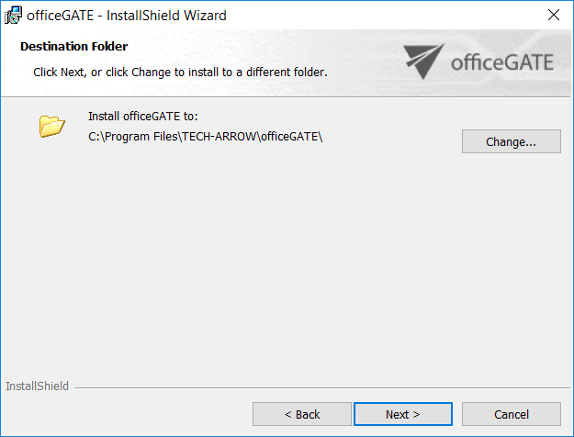Click the 'Click Next, or click Change' instruction text
Viewport: 574px width, 437px height.
180,71
